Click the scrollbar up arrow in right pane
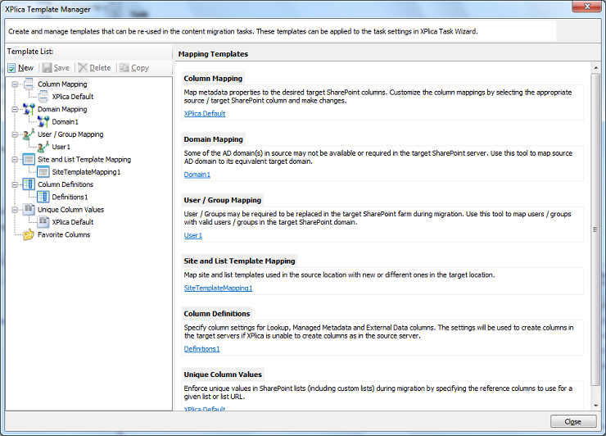 tap(595, 68)
